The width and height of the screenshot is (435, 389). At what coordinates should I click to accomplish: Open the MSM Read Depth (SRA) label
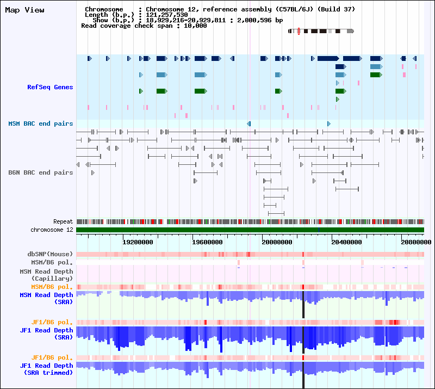[x=46, y=298]
